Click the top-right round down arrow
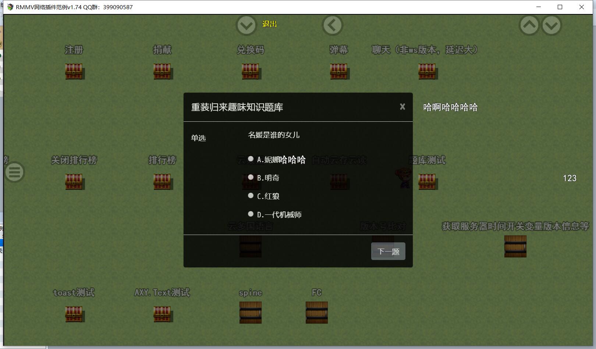The height and width of the screenshot is (349, 596). [551, 25]
